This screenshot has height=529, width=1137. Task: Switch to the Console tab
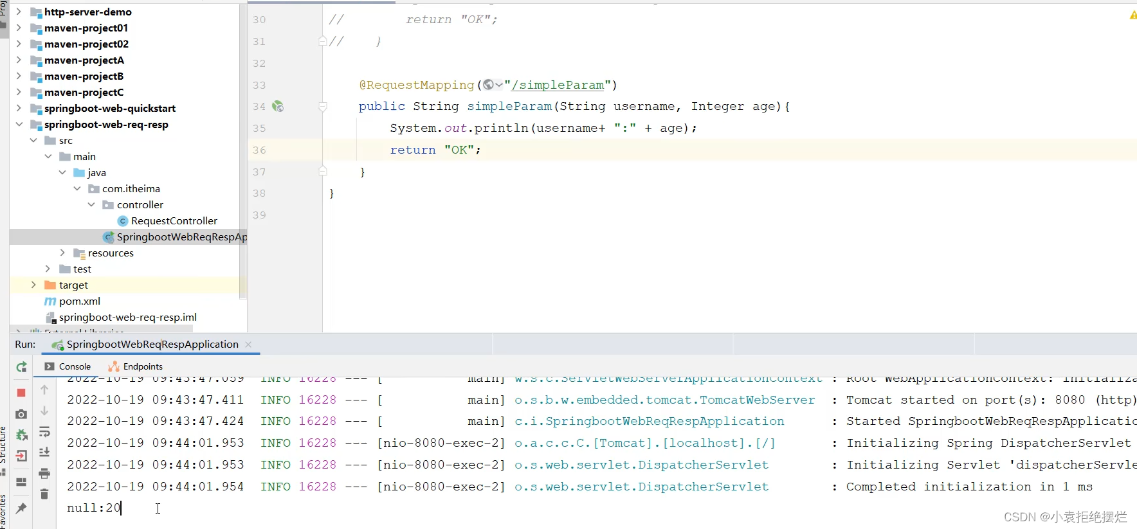[68, 366]
